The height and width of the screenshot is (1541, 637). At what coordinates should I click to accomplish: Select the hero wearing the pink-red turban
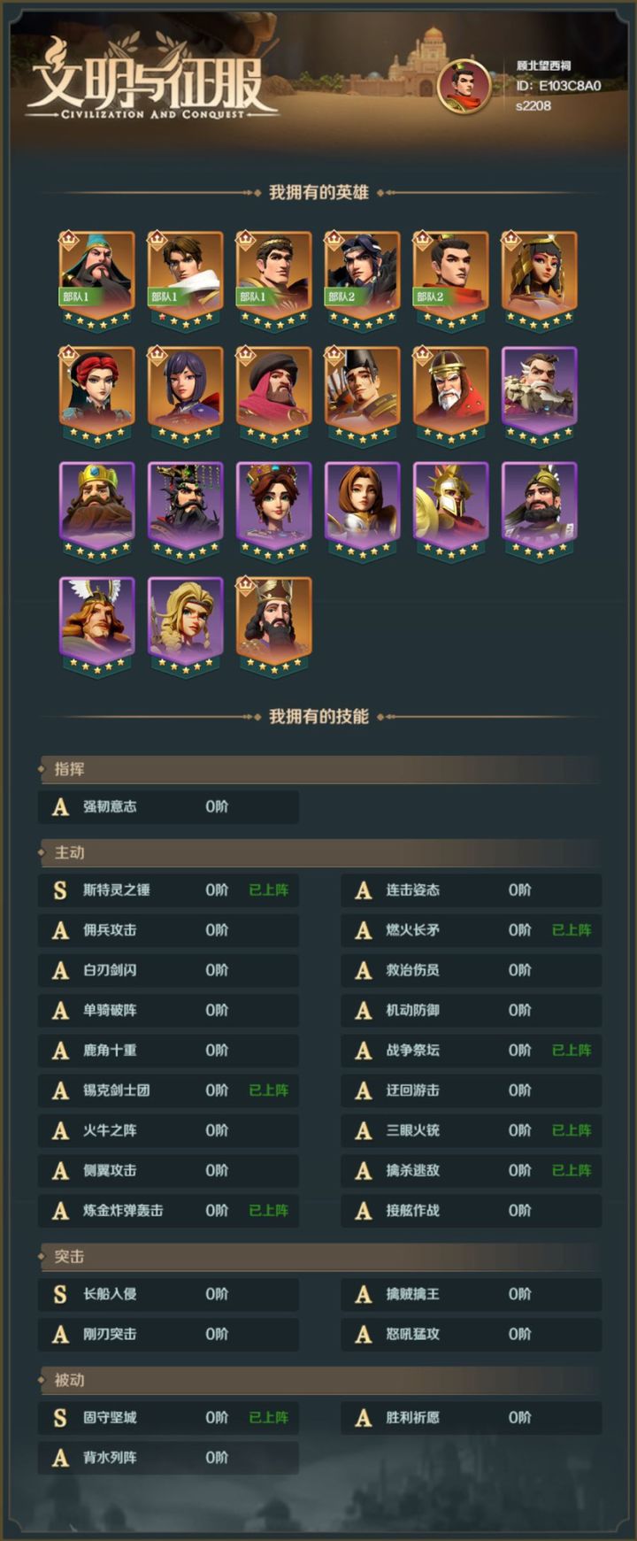click(x=274, y=395)
